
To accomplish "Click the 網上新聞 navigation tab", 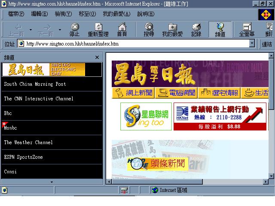I will 133,93.
